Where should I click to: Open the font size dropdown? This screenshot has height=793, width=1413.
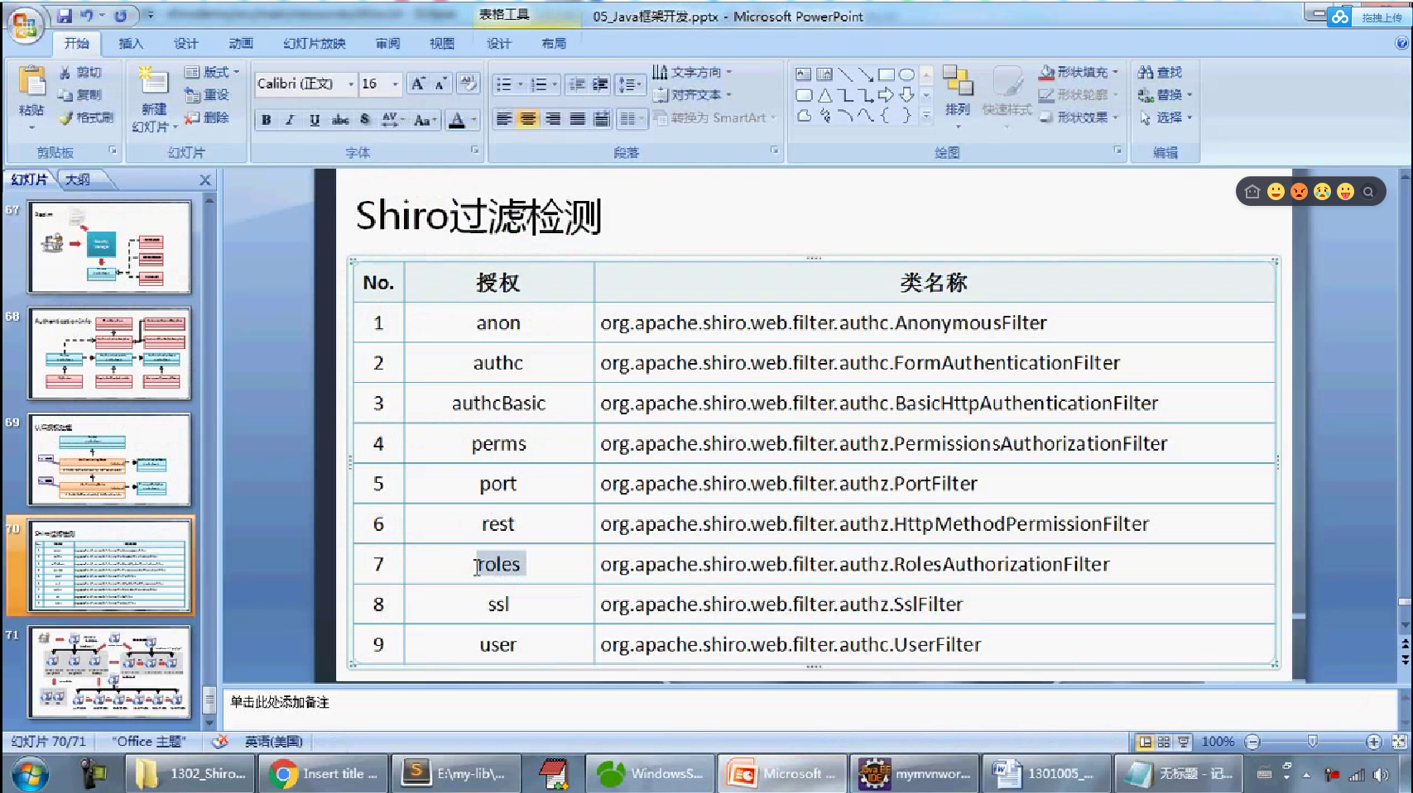click(x=396, y=84)
